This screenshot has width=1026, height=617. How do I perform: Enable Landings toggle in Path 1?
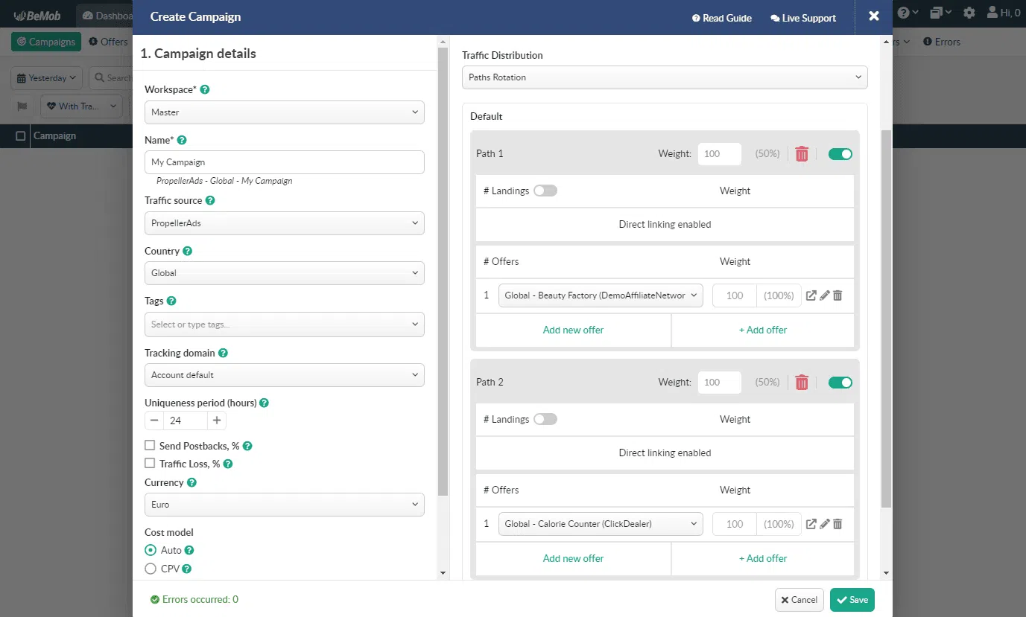(545, 191)
